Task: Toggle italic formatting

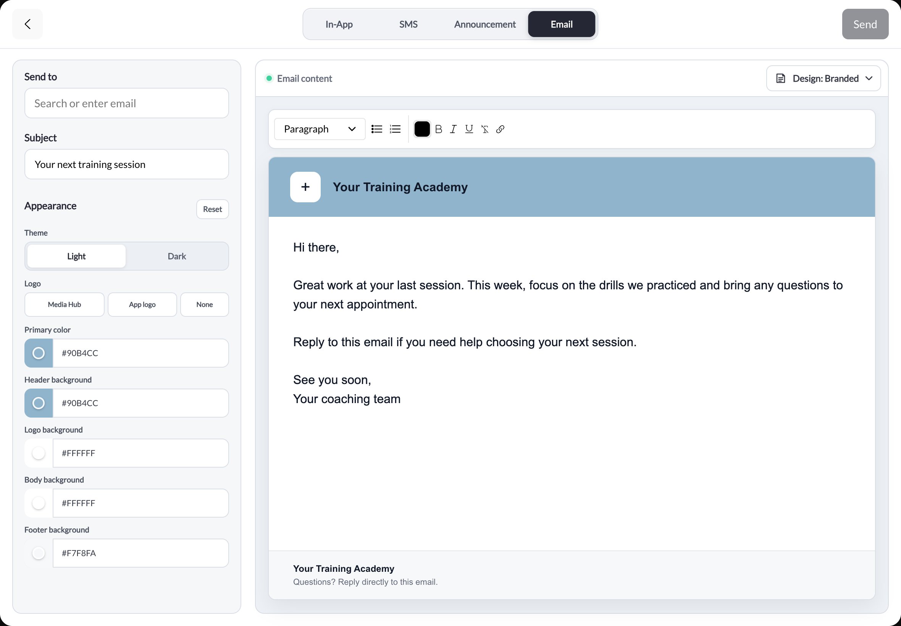Action: 454,129
